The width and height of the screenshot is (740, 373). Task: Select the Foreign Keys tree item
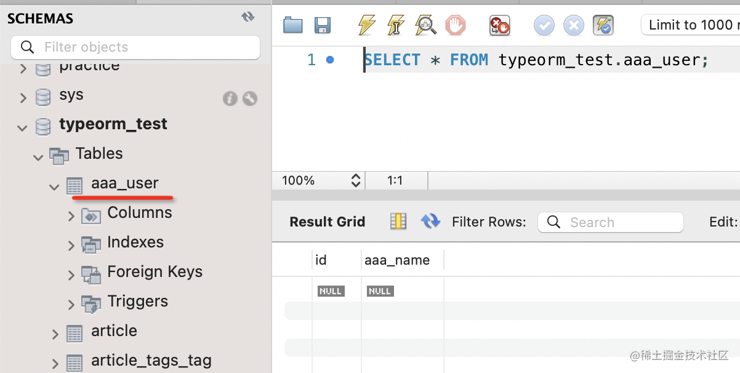click(155, 272)
